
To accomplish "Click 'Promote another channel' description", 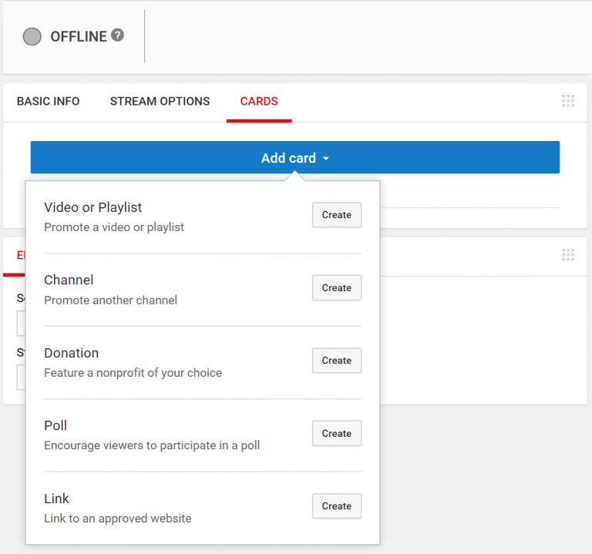I will [111, 300].
